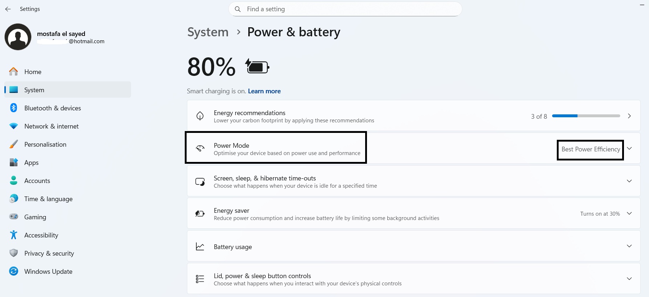Screen dimensions: 649x297
Task: Click the Gaming controller icon
Action: 14,217
